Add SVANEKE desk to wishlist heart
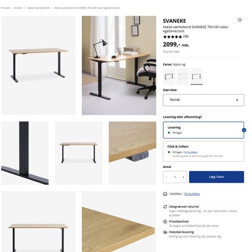252x252 pixels. click(239, 20)
